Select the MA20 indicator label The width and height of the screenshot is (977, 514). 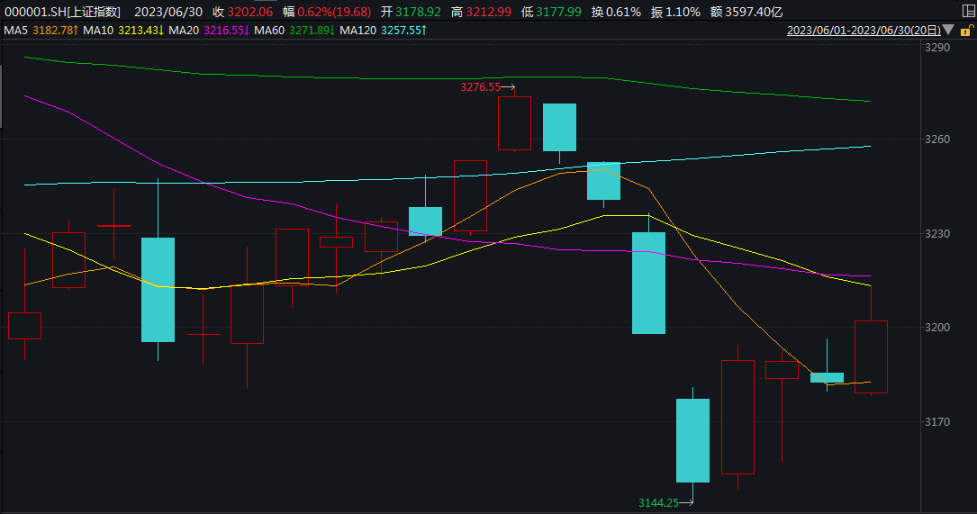(x=209, y=30)
